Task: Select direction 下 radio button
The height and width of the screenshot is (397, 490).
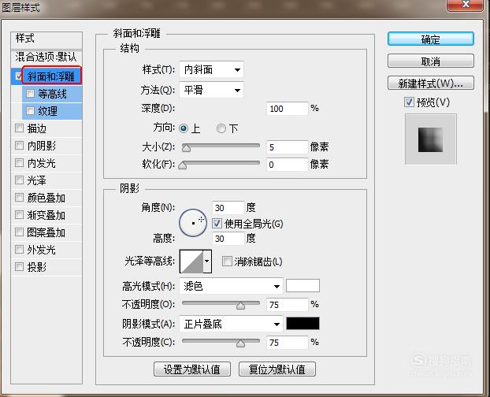Action: pos(221,128)
